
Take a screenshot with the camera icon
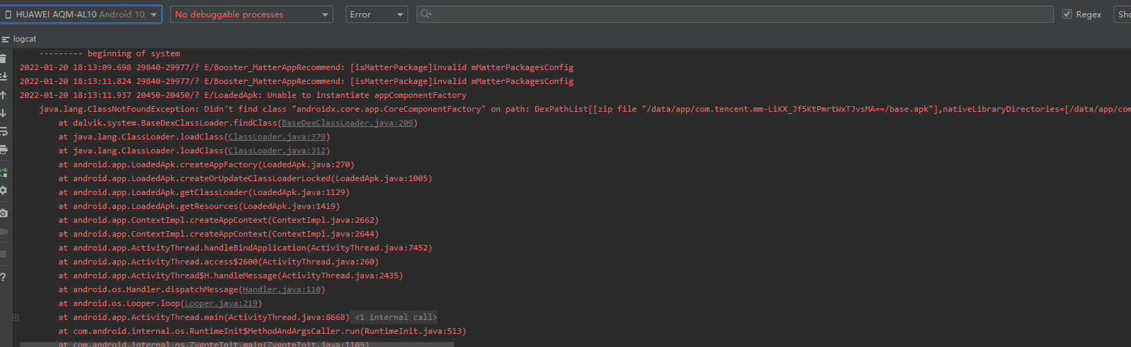tap(3, 213)
